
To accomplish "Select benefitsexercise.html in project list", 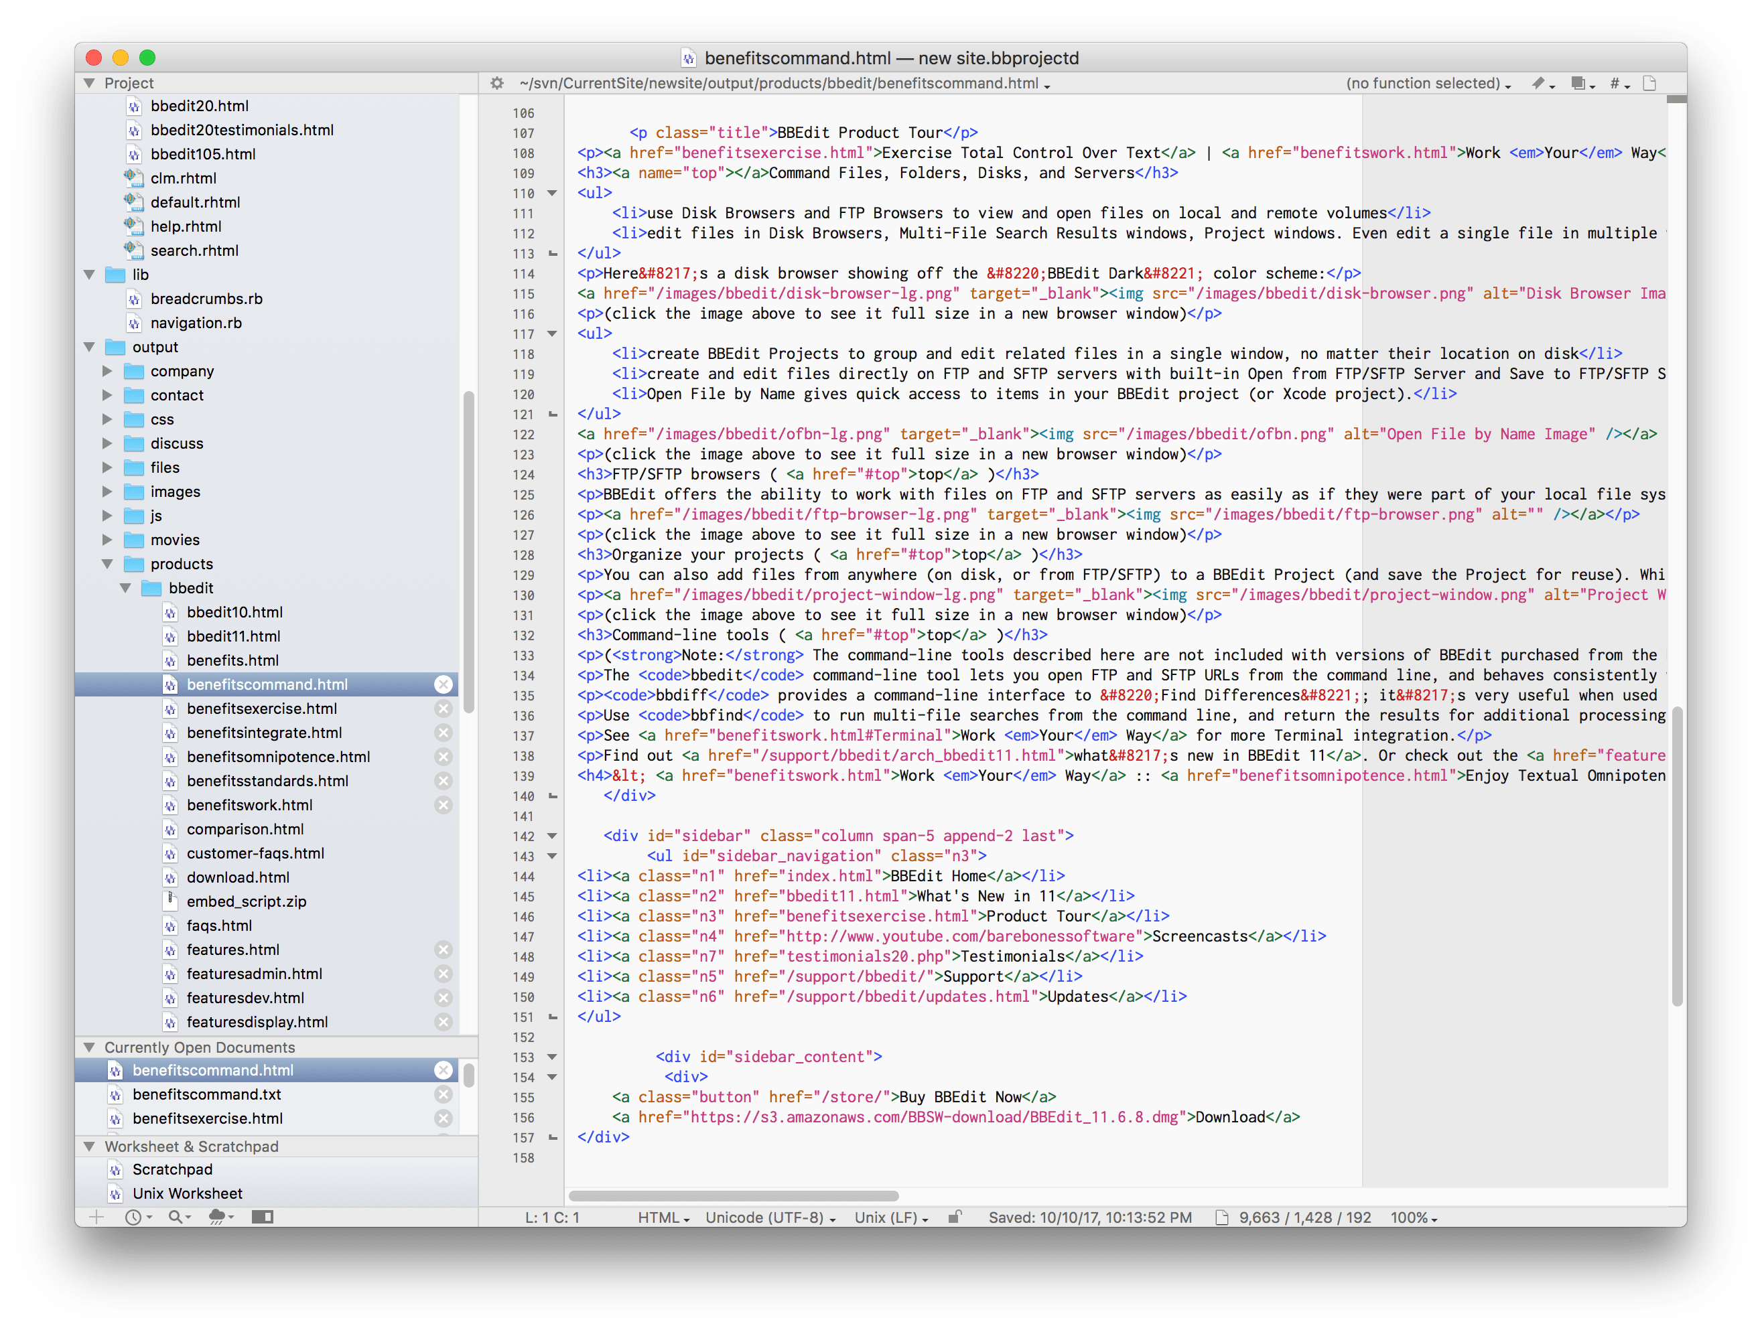I will point(261,709).
